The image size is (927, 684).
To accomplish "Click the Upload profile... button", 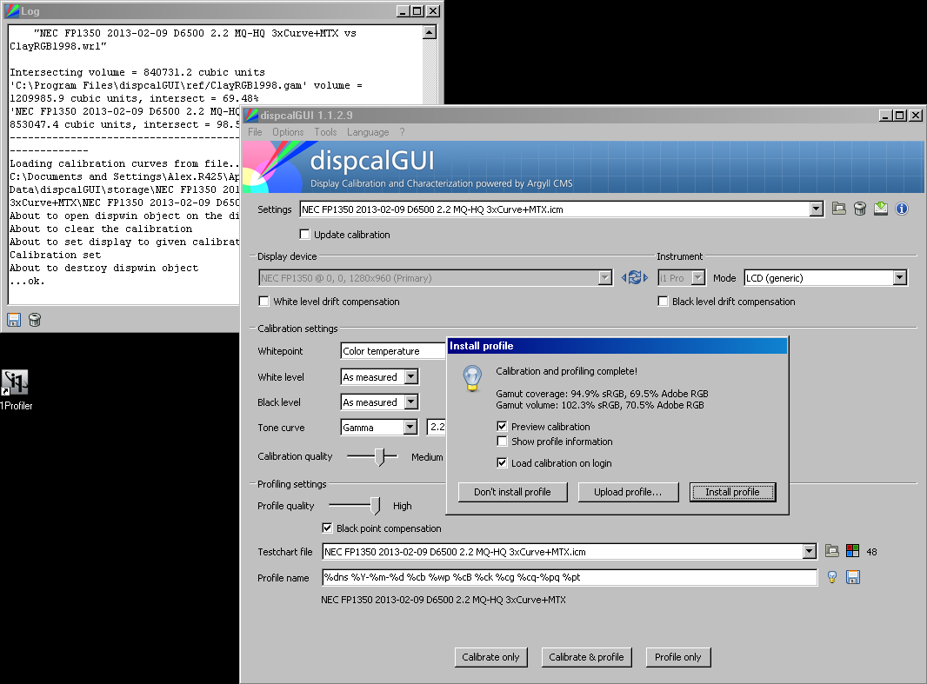I will [x=628, y=492].
